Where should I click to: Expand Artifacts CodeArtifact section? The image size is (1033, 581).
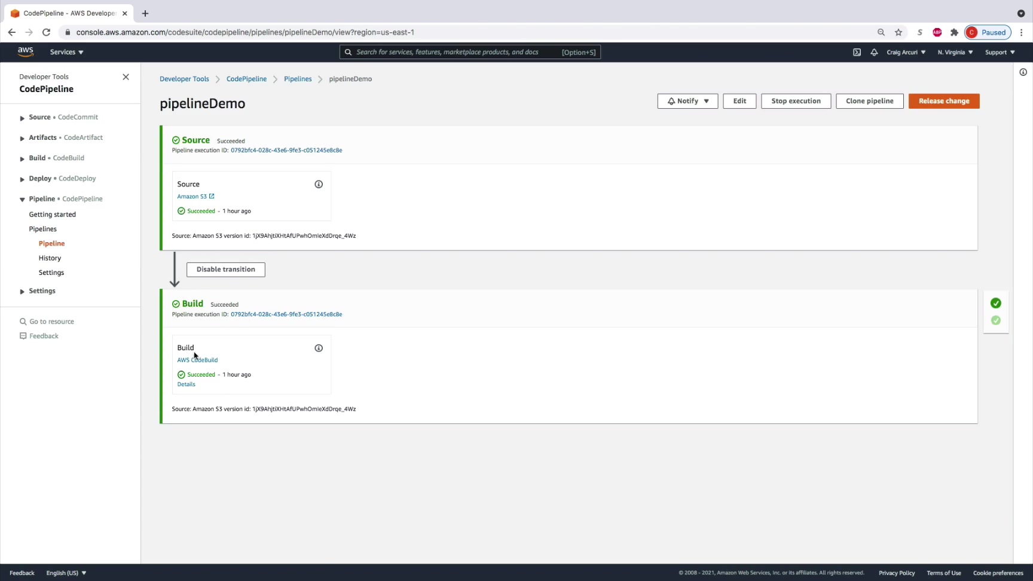[x=22, y=138]
